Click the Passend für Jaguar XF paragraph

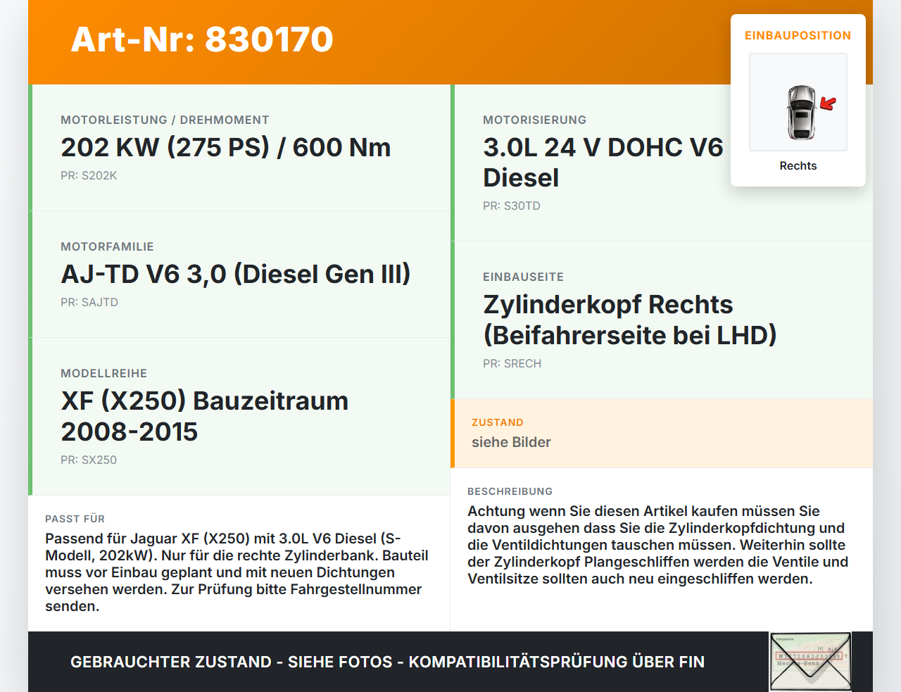coord(237,572)
